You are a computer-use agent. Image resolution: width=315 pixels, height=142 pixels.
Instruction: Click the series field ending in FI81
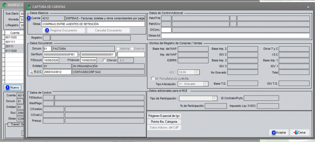60,54
